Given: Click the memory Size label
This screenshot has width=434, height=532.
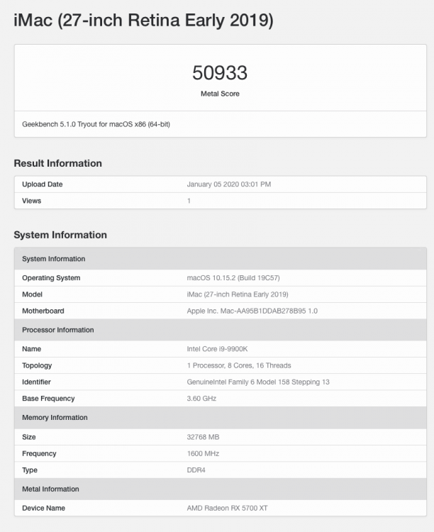Looking at the screenshot, I should tap(29, 437).
